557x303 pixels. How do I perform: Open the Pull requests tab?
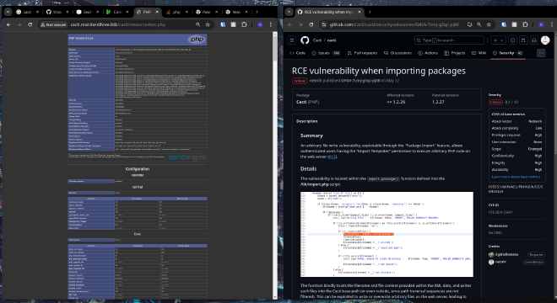point(362,53)
